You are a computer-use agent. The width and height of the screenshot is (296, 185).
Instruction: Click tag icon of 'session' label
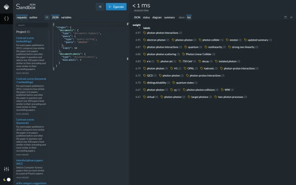pyautogui.click(x=227, y=40)
